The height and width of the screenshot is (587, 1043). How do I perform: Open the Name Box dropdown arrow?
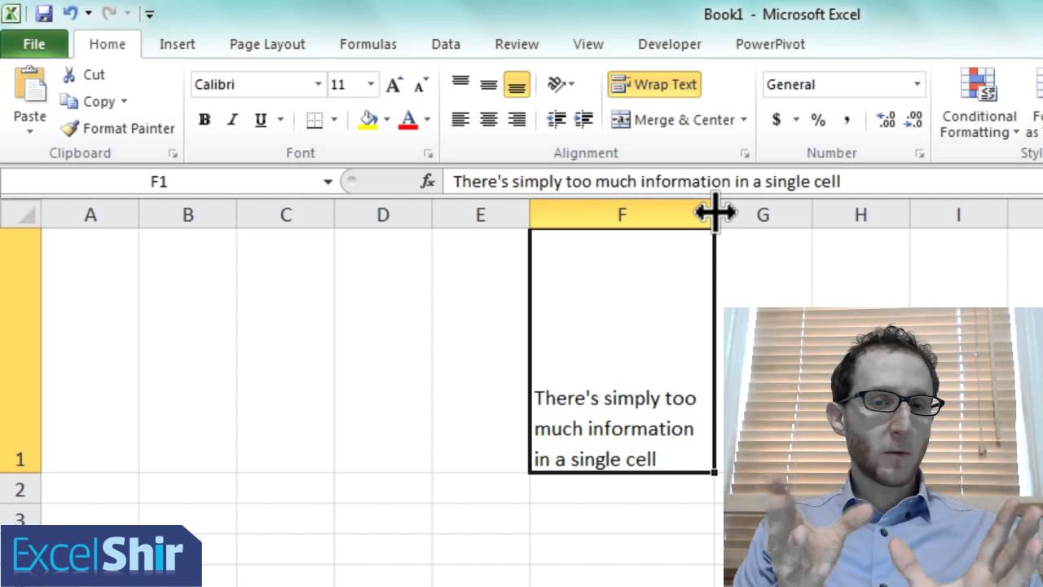328,182
